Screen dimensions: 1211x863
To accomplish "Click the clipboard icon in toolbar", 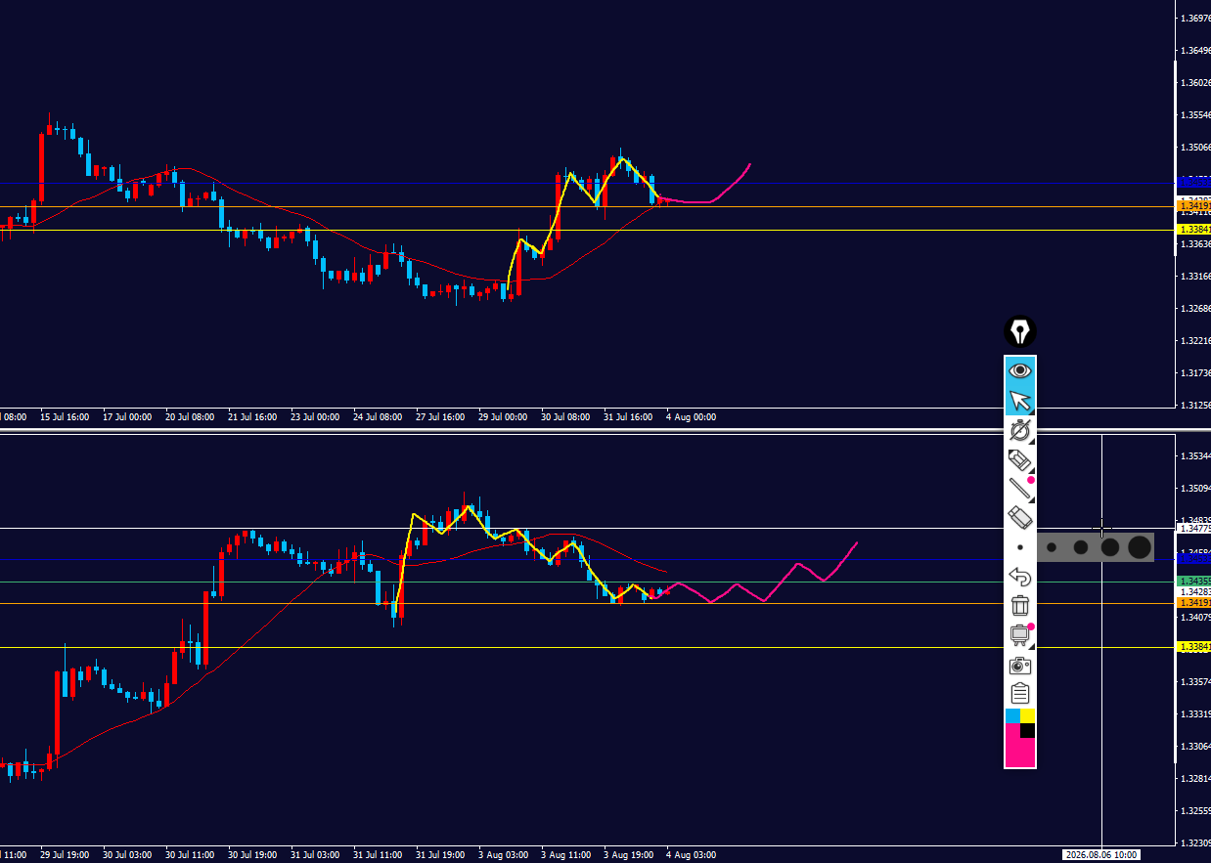I will [1020, 694].
